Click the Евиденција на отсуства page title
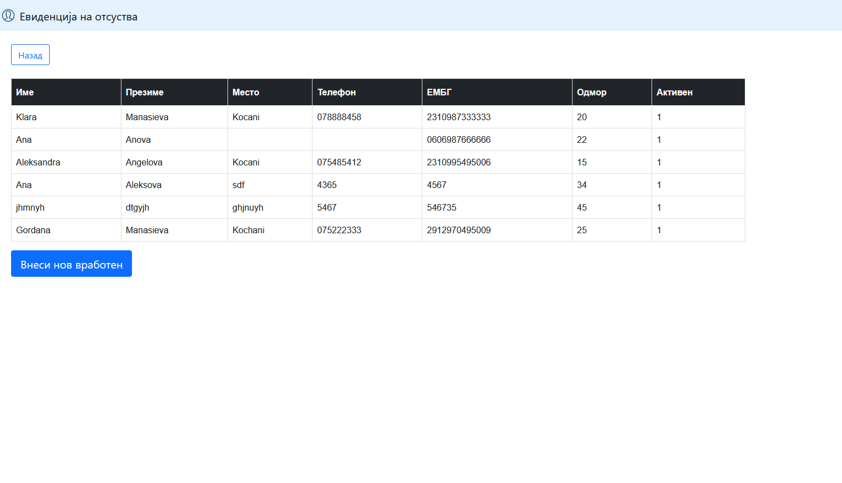842x483 pixels. (78, 17)
